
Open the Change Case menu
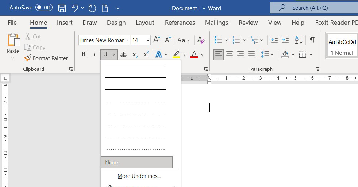pos(183,40)
